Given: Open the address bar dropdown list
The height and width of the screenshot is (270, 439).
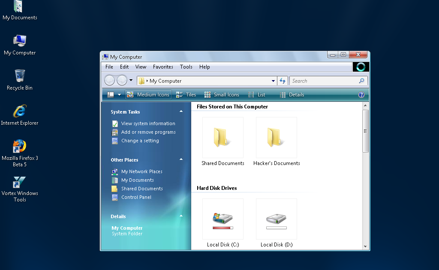Looking at the screenshot, I should coord(273,81).
